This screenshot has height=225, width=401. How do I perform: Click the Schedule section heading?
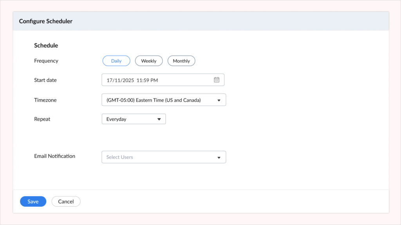click(46, 45)
